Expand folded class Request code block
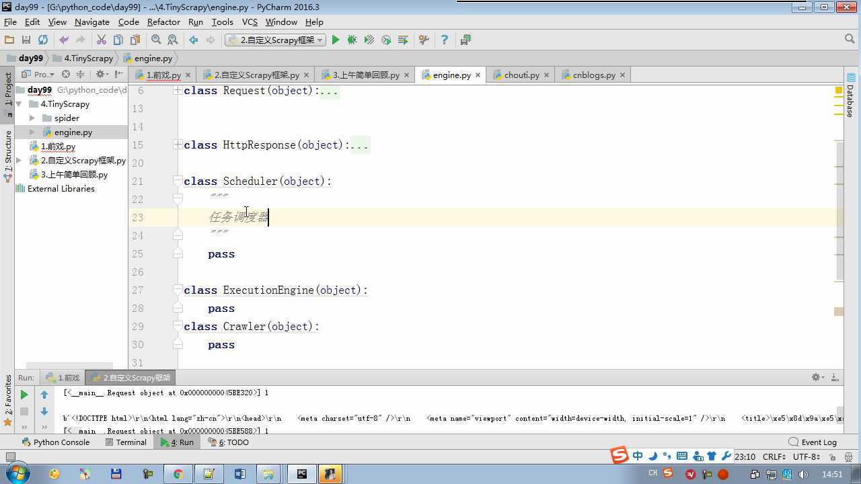 coord(178,91)
